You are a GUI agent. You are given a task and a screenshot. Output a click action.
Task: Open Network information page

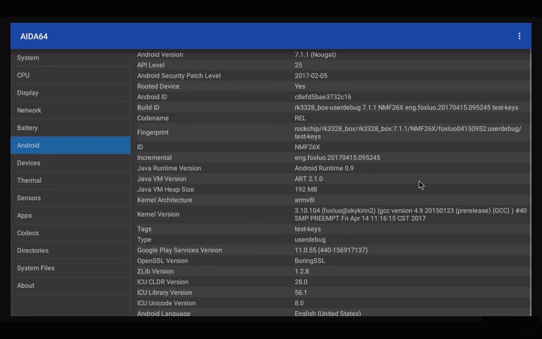[70, 110]
